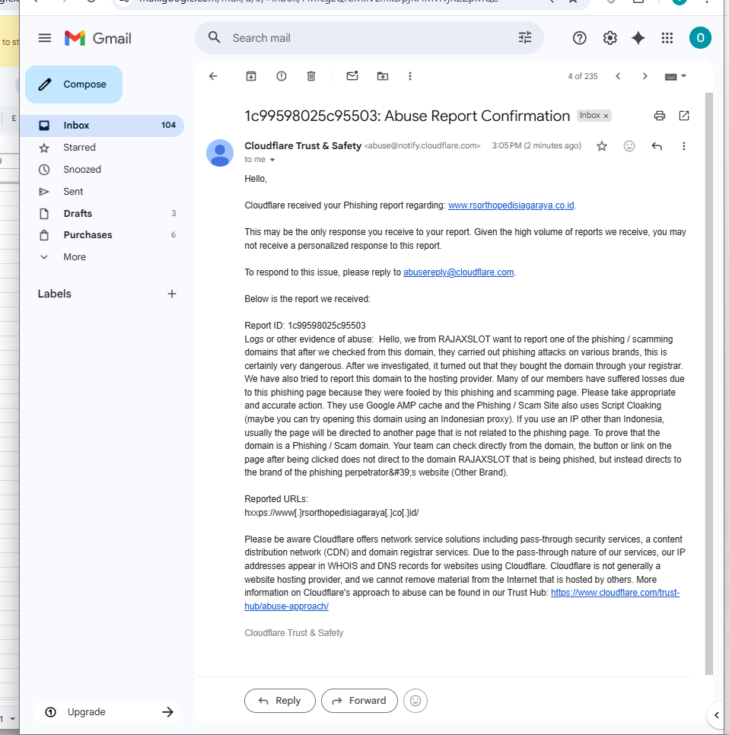The height and width of the screenshot is (735, 729).
Task: Click the Gemini sparkle icon
Action: (x=638, y=38)
